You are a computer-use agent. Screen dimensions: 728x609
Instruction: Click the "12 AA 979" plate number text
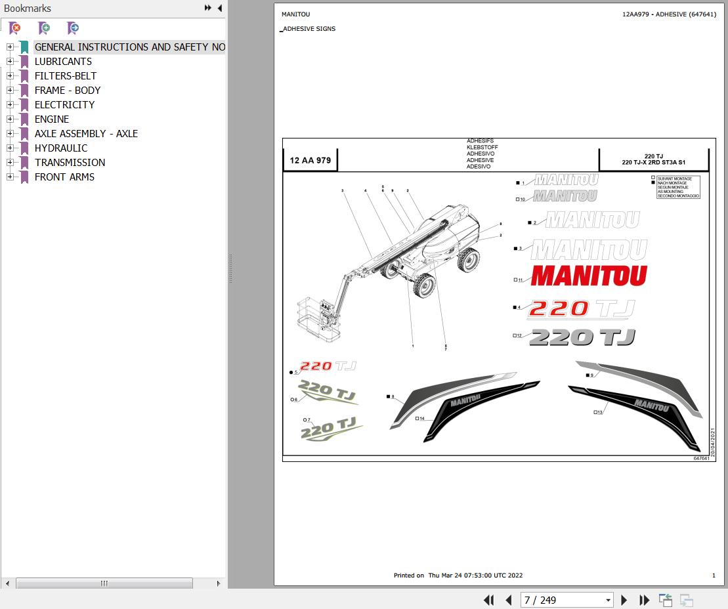pos(310,160)
